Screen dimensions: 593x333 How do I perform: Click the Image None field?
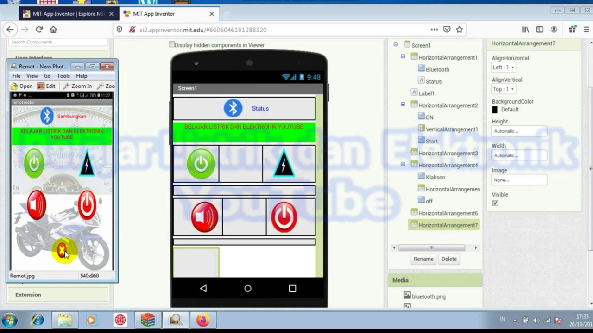(519, 180)
